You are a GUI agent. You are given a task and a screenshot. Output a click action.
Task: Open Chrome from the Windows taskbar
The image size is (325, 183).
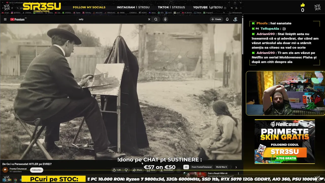15,180
